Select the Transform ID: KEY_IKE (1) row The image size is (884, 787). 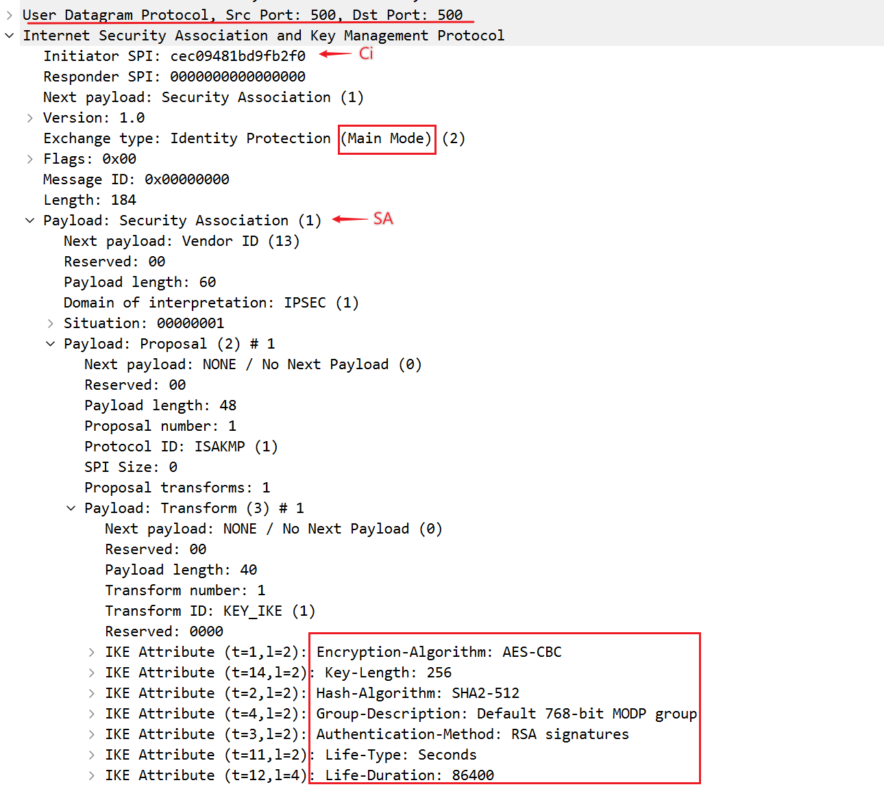click(206, 610)
